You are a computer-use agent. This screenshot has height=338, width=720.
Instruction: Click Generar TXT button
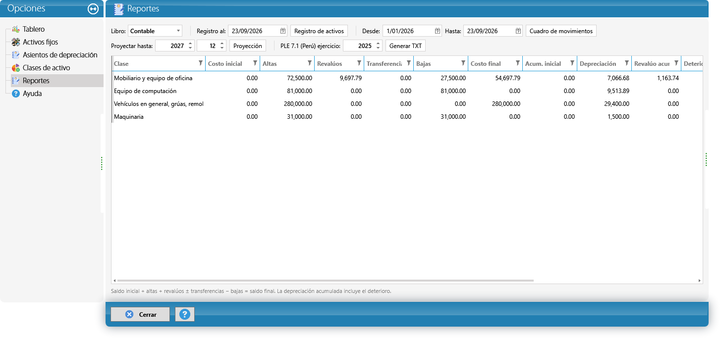(405, 46)
